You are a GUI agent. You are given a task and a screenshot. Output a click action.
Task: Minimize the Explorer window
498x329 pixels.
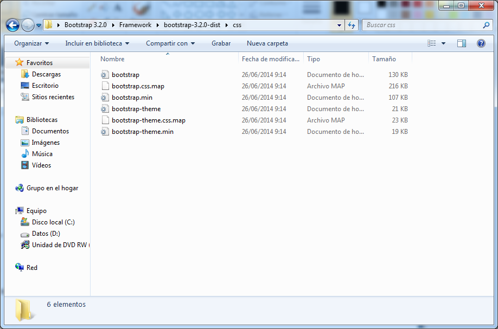pyautogui.click(x=446, y=5)
